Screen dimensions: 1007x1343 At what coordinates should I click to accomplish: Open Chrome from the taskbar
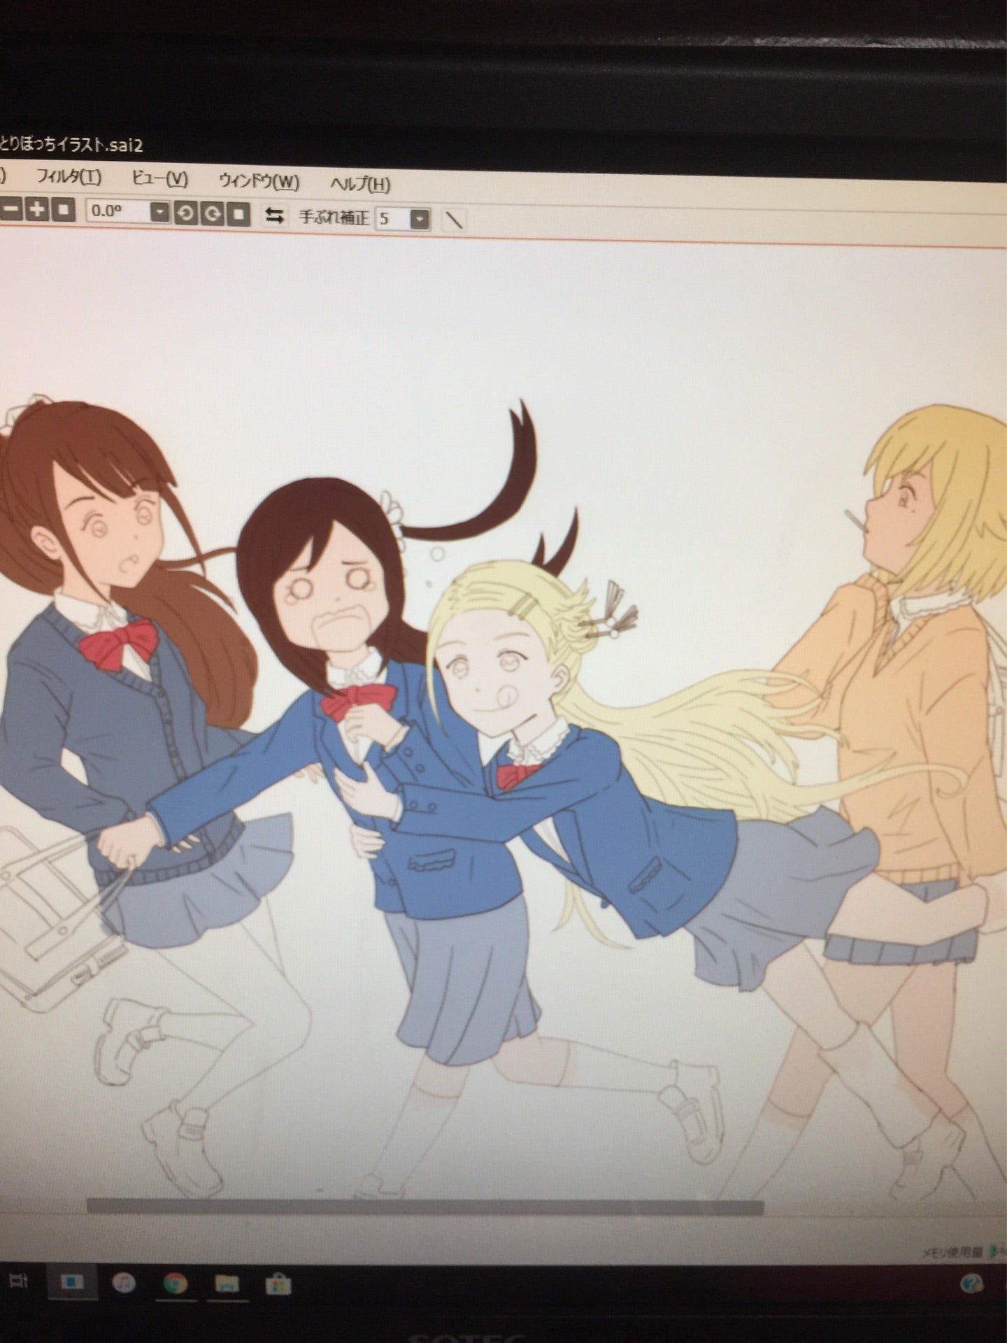point(175,1284)
